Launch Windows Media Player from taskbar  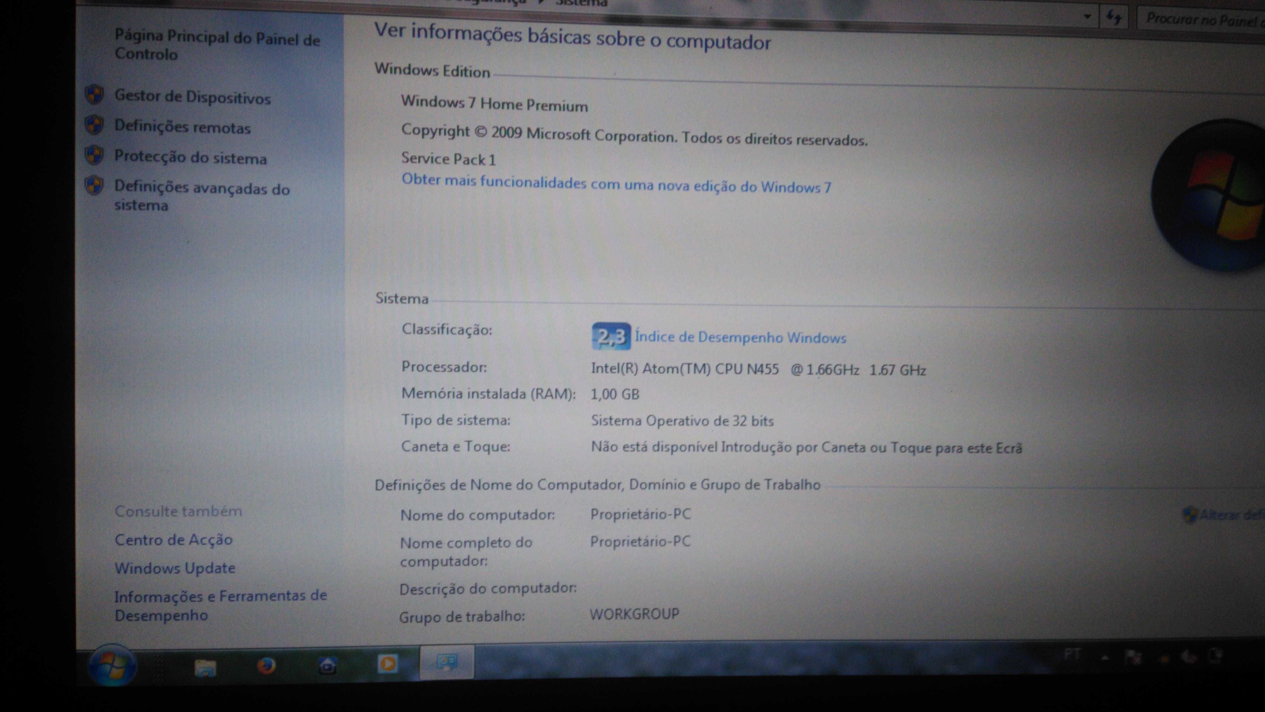point(387,664)
